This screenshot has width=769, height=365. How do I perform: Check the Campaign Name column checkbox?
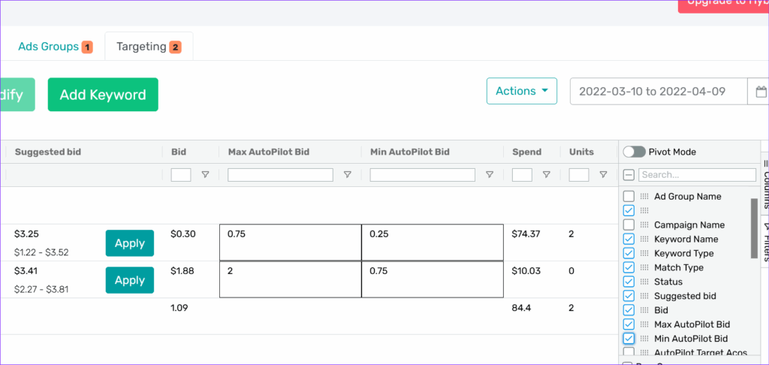[x=629, y=225]
